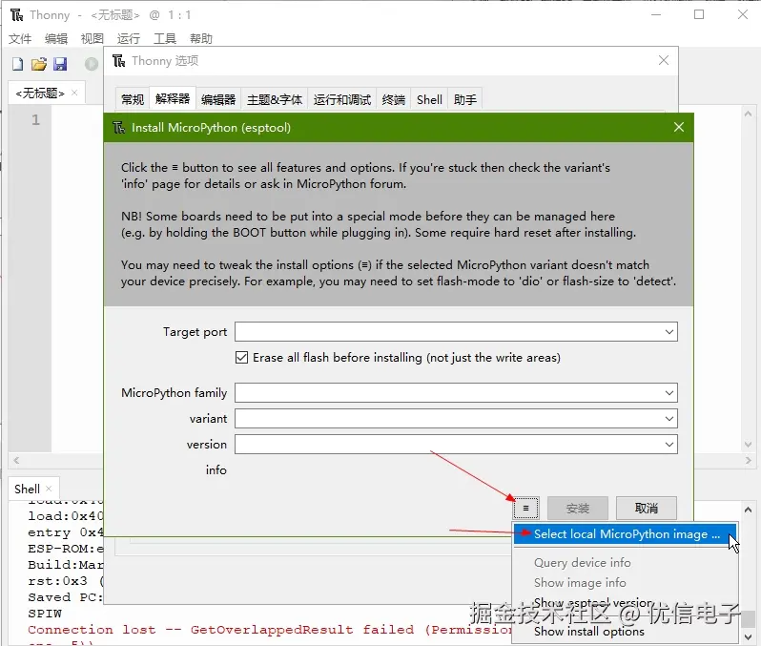Click the 安装 install button
761x646 pixels.
[578, 508]
